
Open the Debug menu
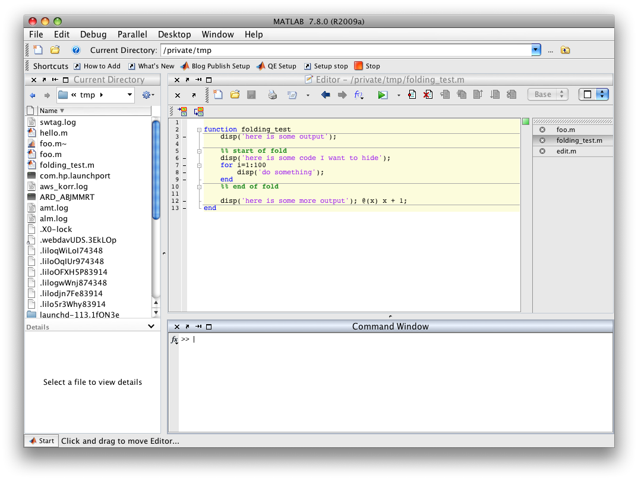(x=93, y=34)
